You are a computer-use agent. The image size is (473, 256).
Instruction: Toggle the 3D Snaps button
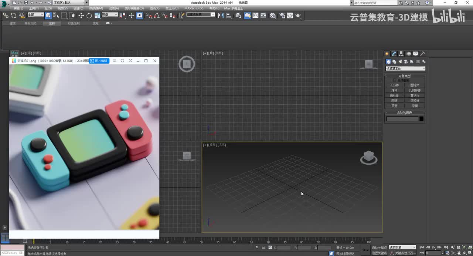tap(148, 16)
